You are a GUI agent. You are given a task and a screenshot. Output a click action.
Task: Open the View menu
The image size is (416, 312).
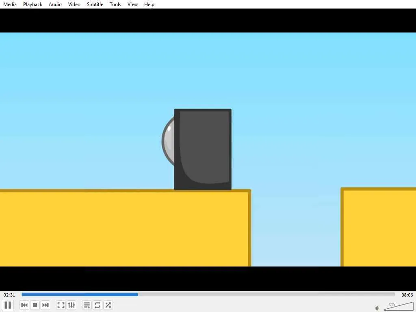point(132,4)
